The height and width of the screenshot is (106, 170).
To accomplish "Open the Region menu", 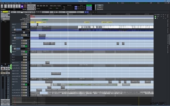I will pos(15,3).
